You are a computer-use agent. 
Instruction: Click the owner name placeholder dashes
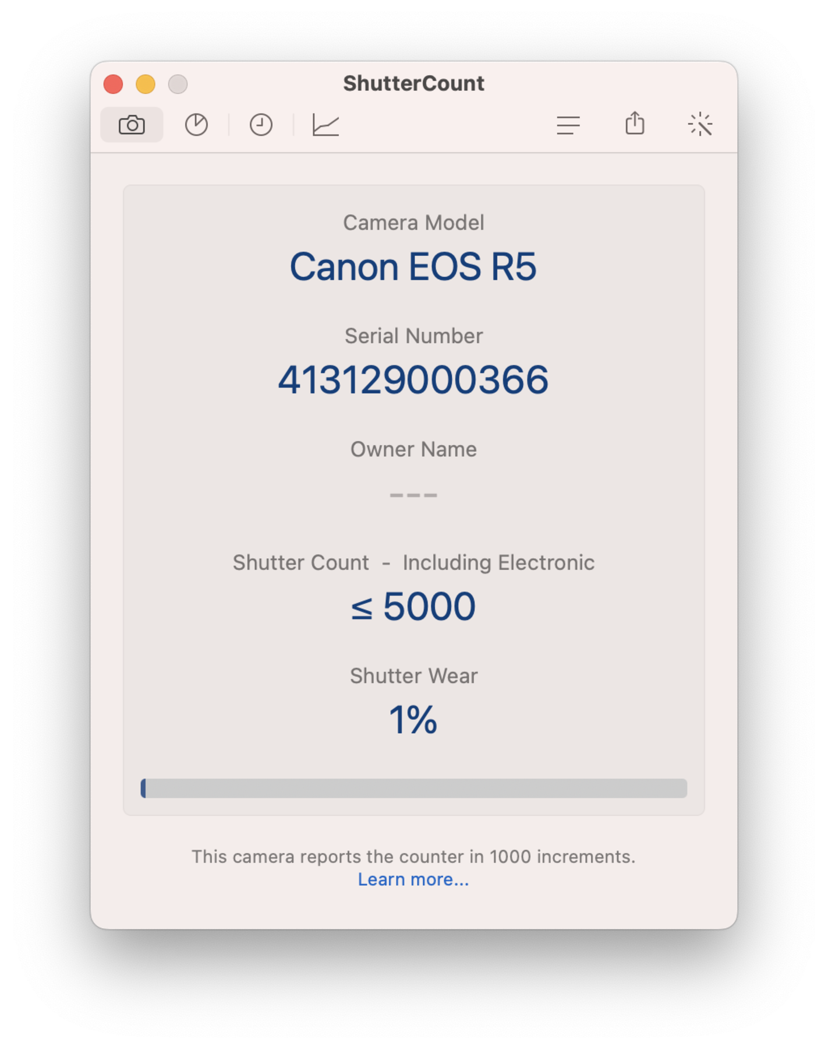pos(413,495)
